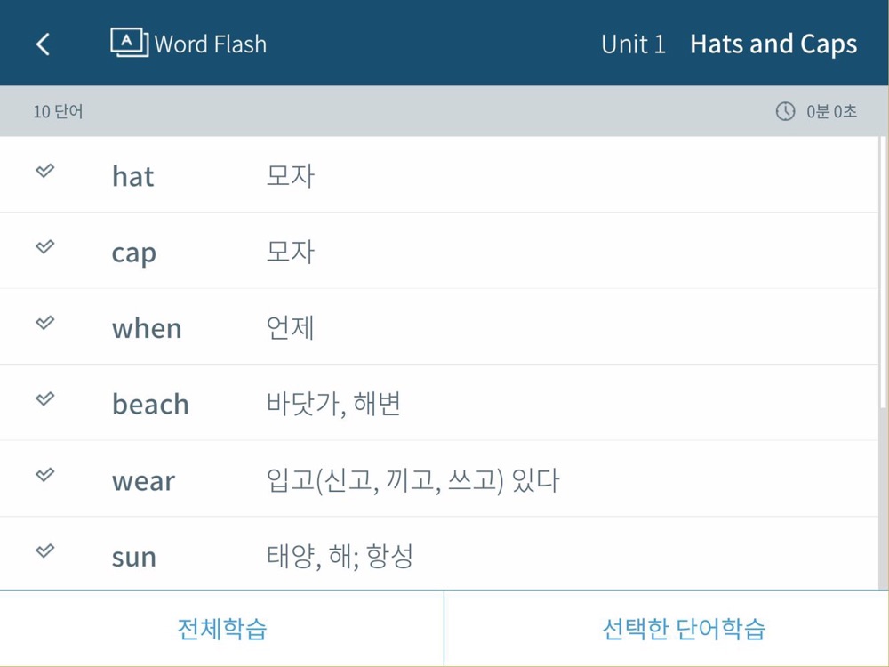889x667 pixels.
Task: Click the Unit 1 label in header
Action: (x=633, y=44)
